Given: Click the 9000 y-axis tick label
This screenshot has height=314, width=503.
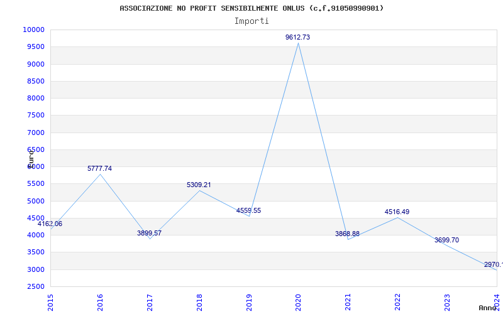Looking at the screenshot, I should 35,64.
